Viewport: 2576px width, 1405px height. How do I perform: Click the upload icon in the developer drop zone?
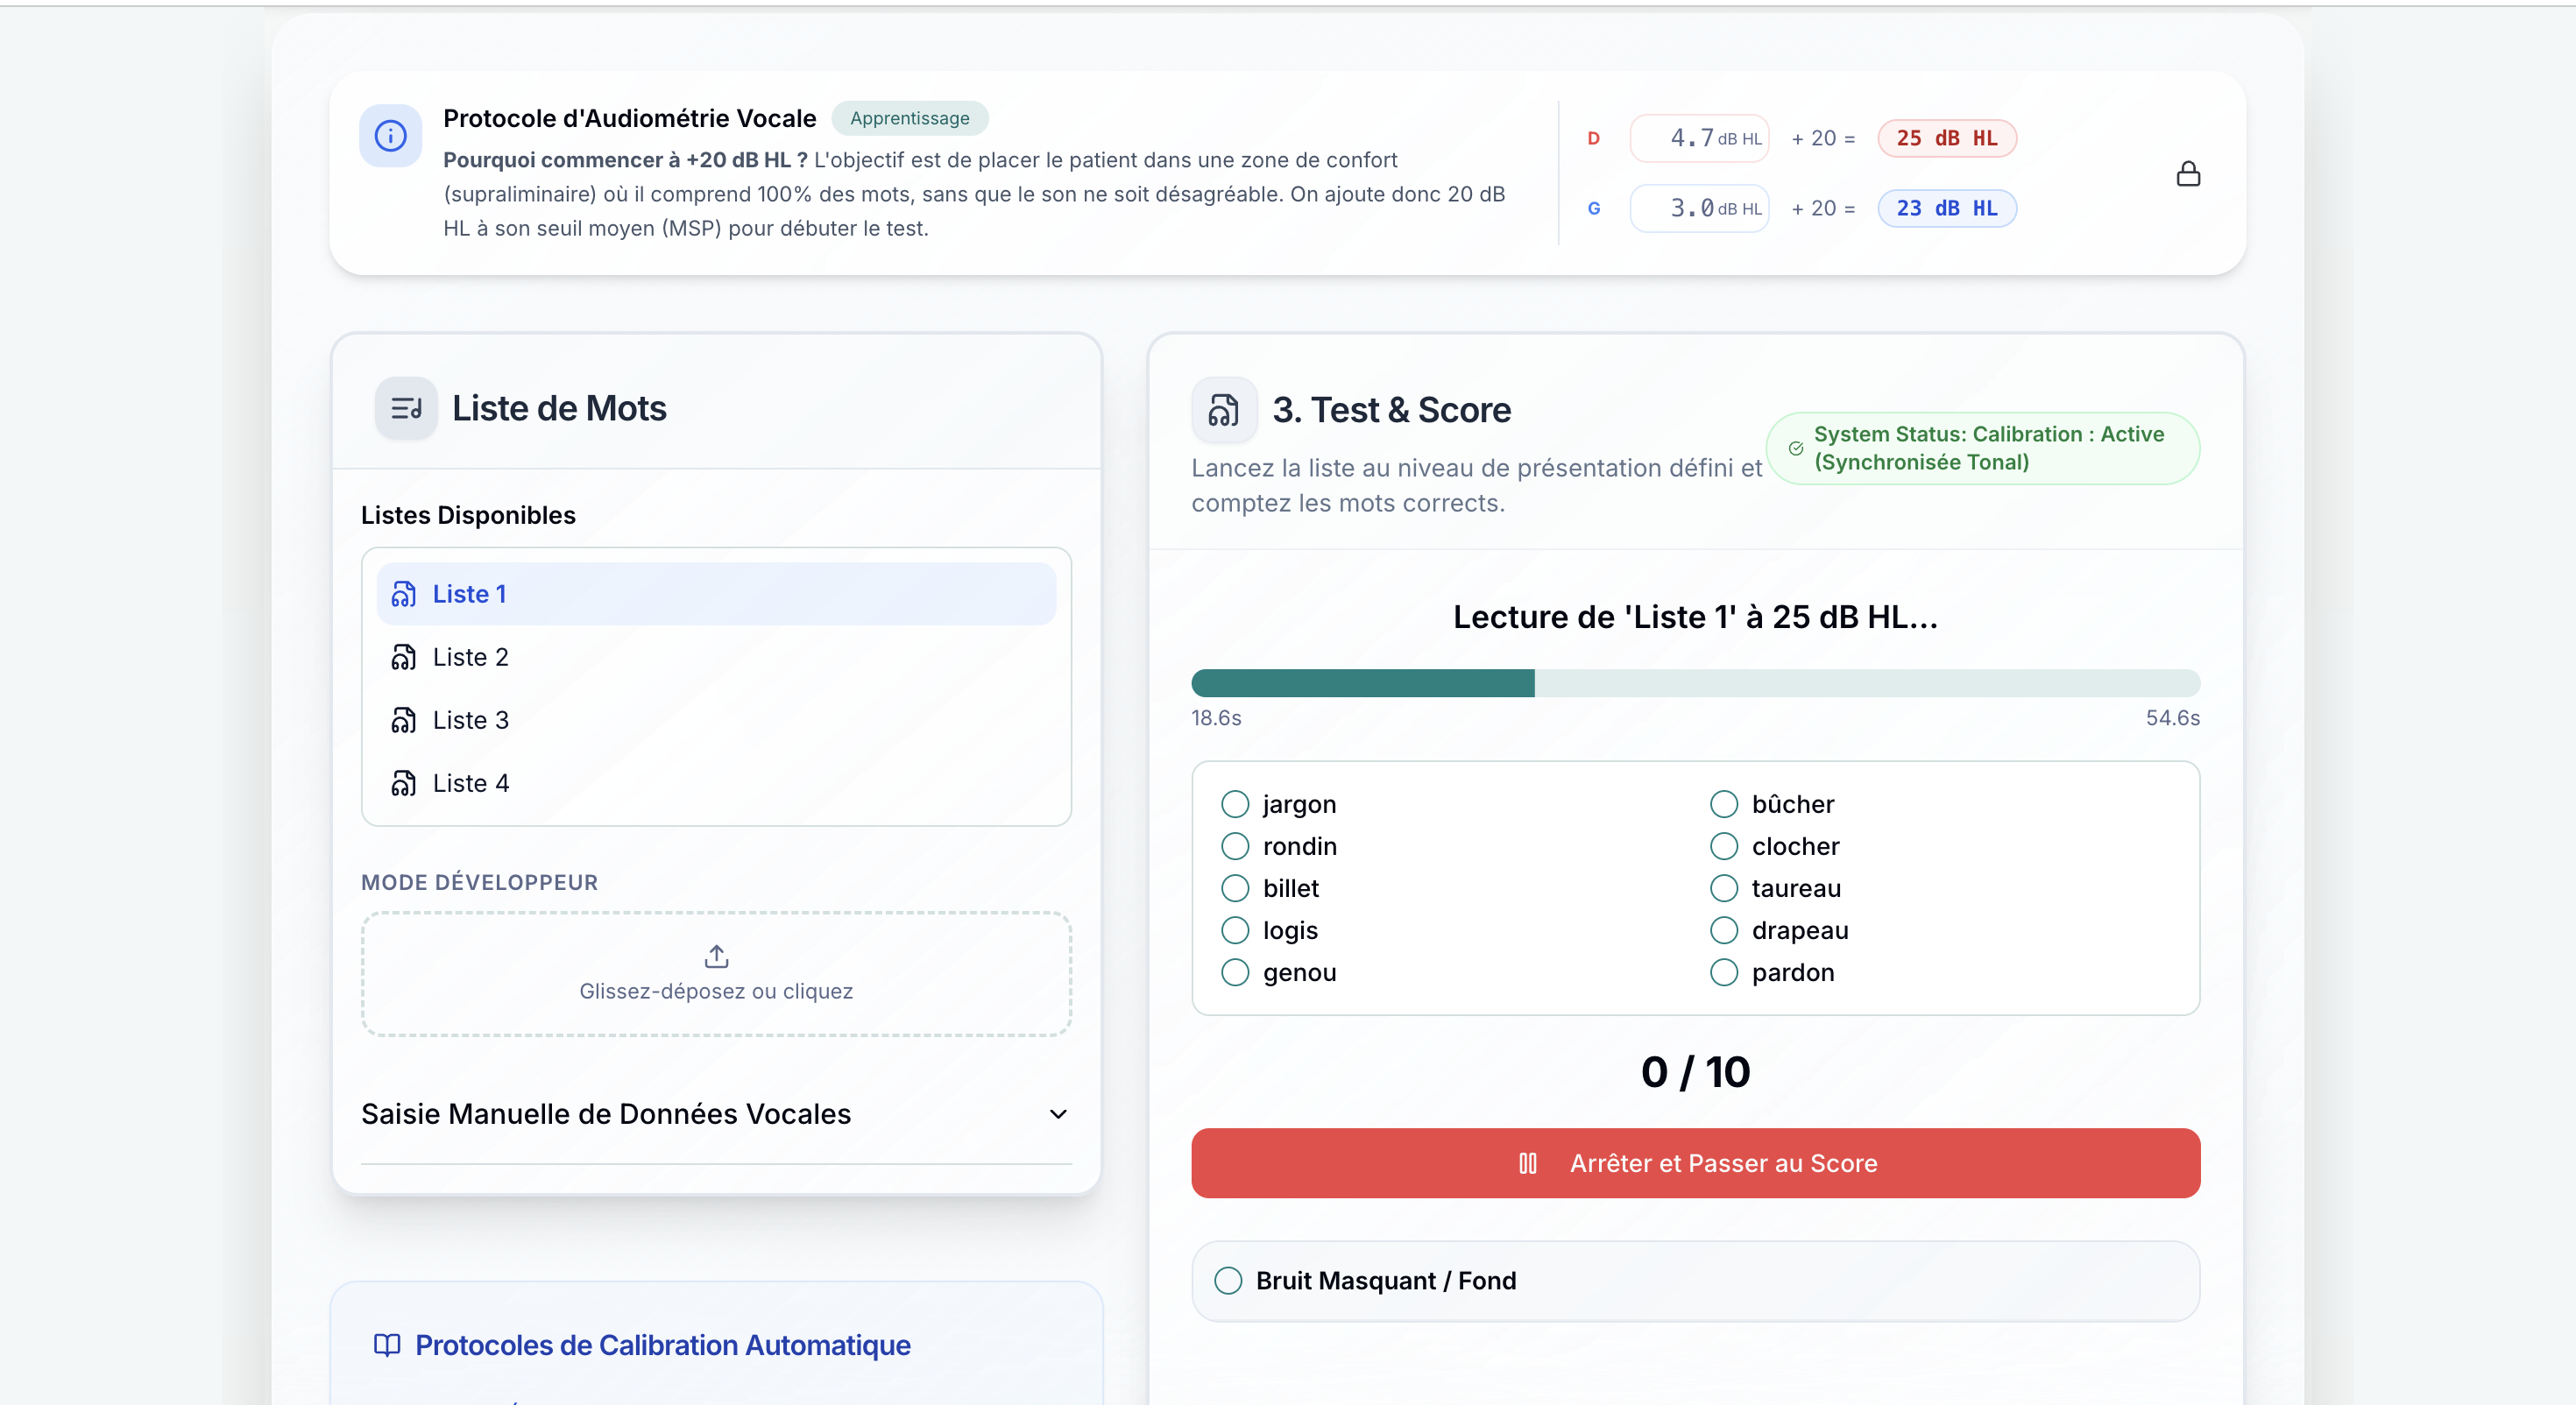(x=716, y=956)
